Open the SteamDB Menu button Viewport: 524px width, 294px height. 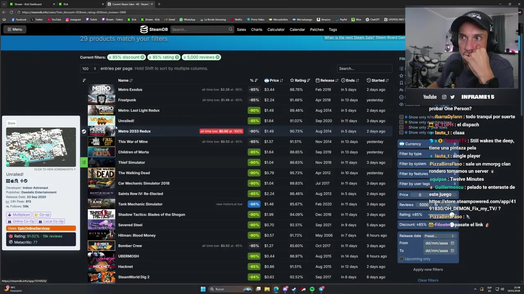(x=14, y=29)
